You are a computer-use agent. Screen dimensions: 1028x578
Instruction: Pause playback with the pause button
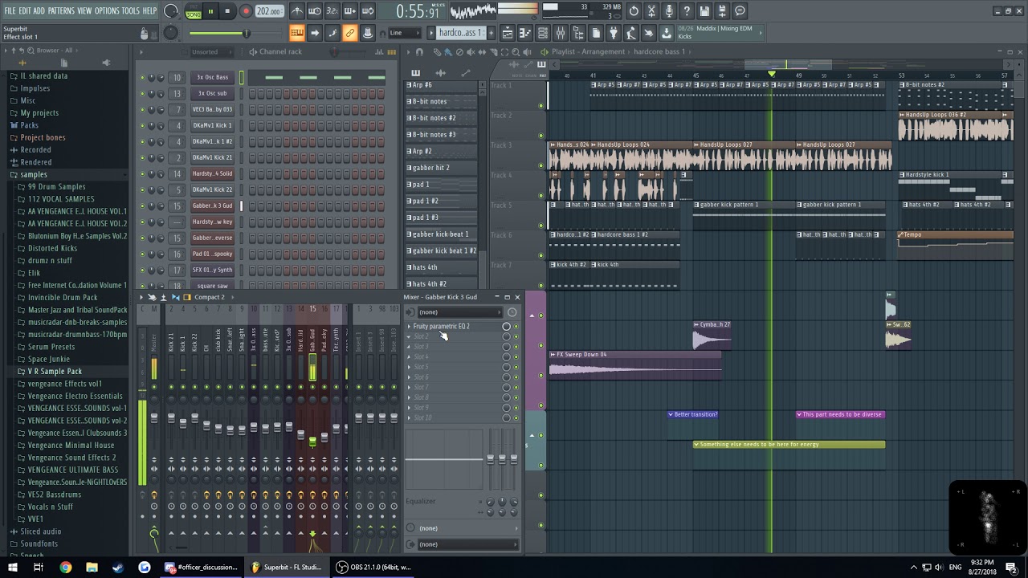(x=210, y=11)
